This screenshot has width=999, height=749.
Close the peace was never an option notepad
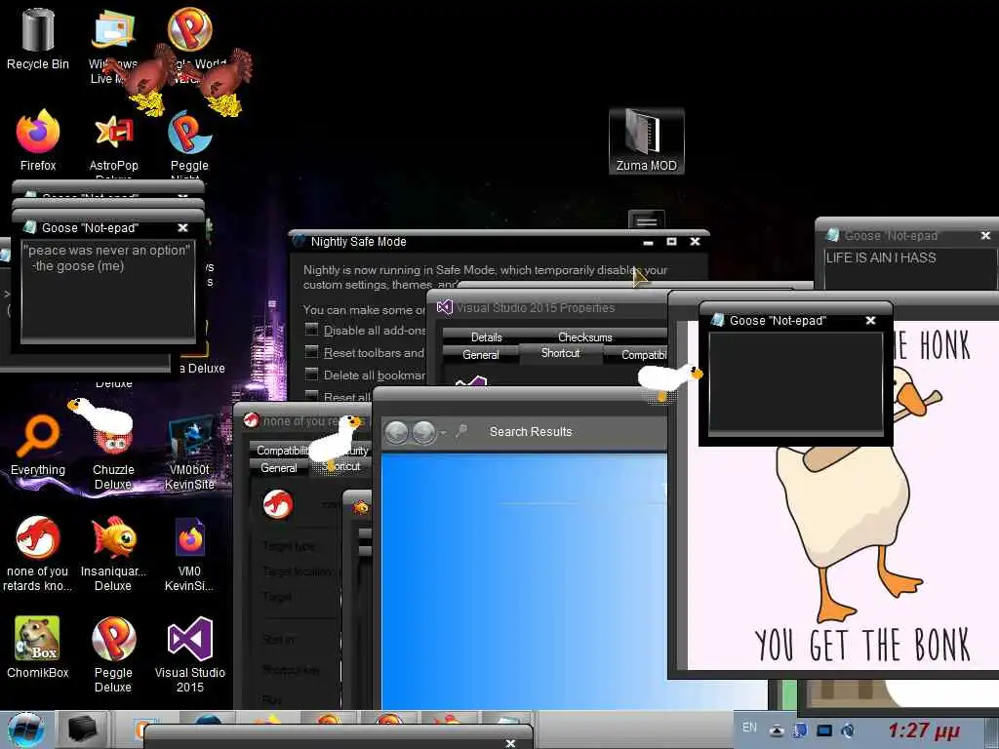pyautogui.click(x=182, y=227)
